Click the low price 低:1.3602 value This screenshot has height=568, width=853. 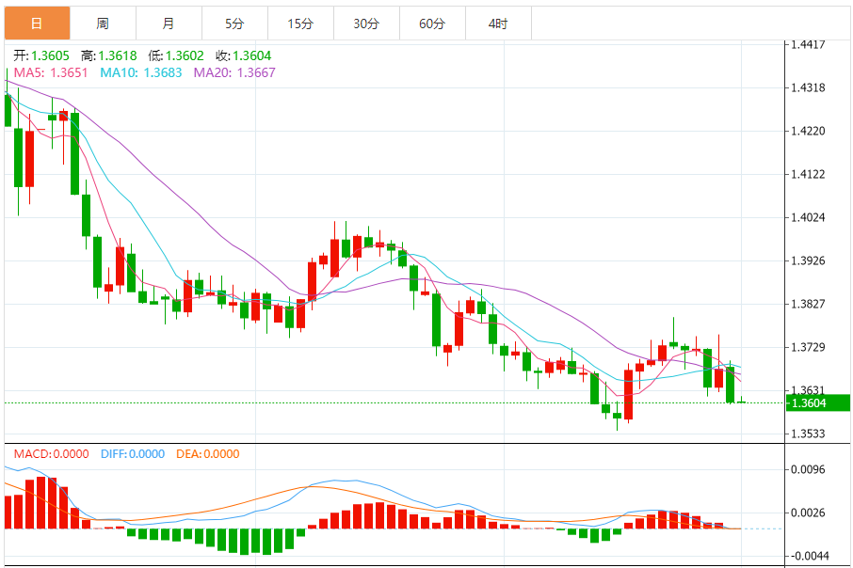tap(176, 56)
